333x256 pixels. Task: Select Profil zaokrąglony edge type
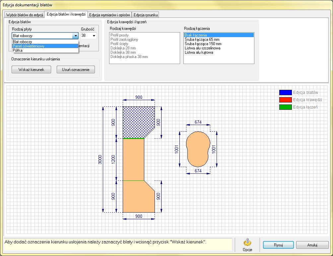tap(144, 39)
